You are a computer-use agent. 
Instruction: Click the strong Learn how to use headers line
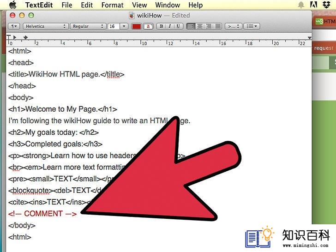72,156
